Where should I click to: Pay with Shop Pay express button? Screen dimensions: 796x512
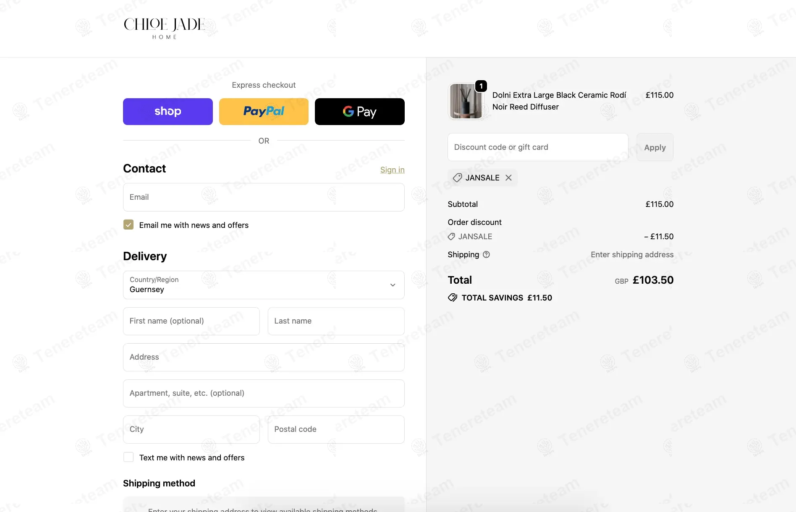[168, 112]
